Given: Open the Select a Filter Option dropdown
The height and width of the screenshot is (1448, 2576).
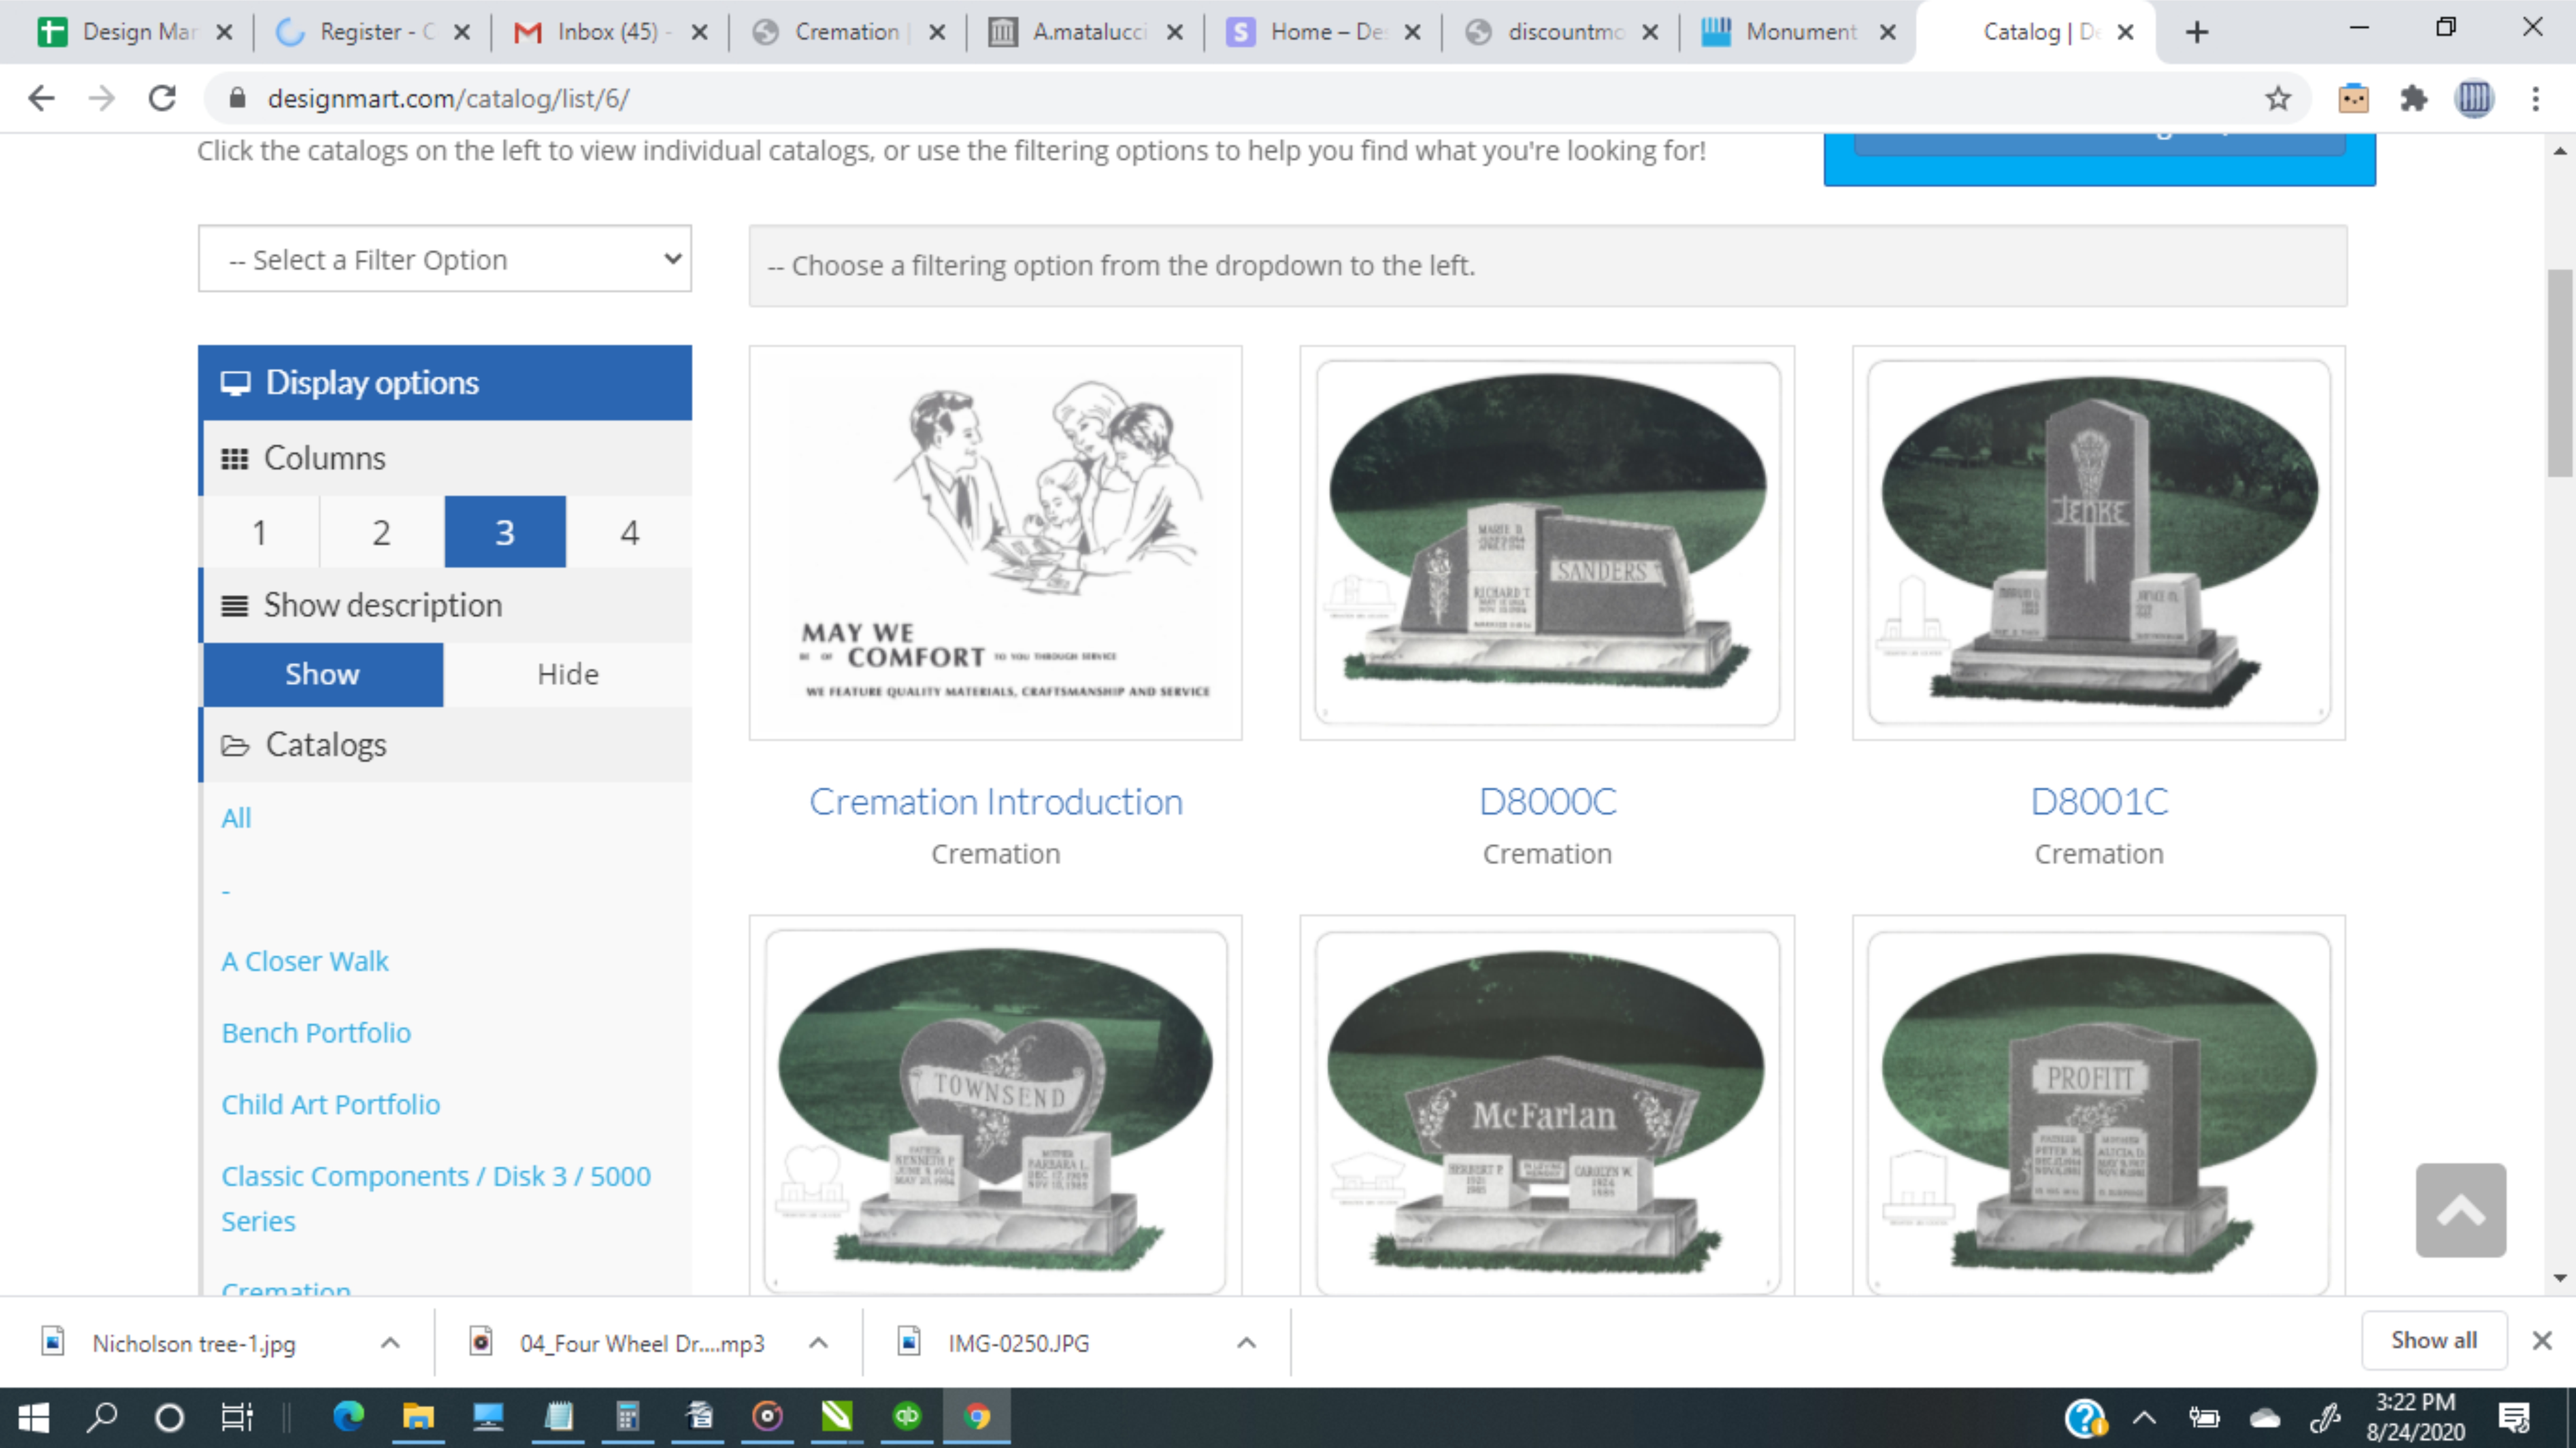Looking at the screenshot, I should point(445,259).
